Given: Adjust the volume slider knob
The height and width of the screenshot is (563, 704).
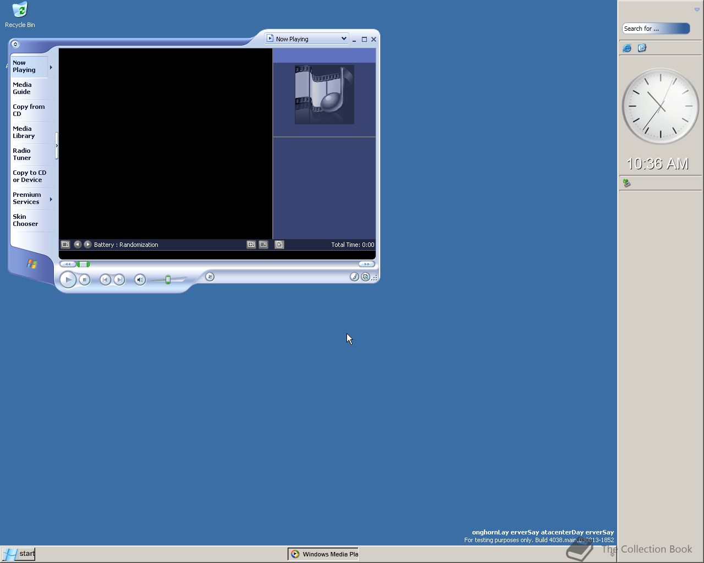Looking at the screenshot, I should click(168, 280).
